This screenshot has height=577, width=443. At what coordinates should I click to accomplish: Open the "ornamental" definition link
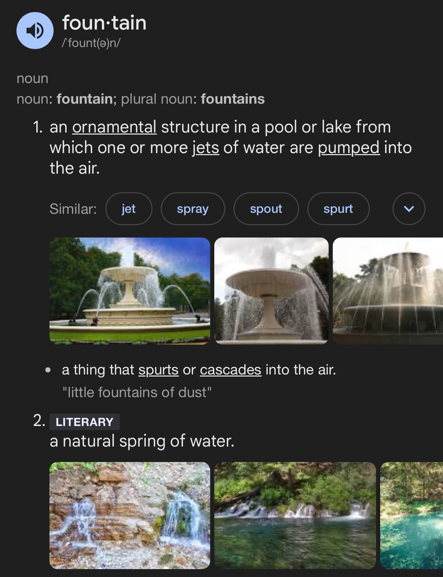pos(114,127)
